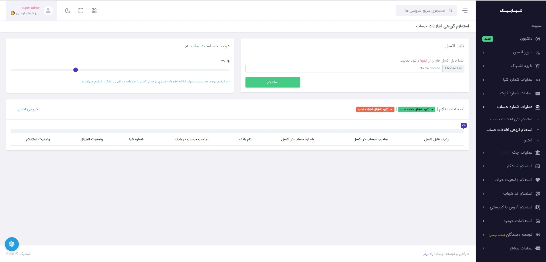The height and width of the screenshot is (262, 546).
Task: Click the استعلام وضعیت حیات heart icon
Action: [538, 180]
